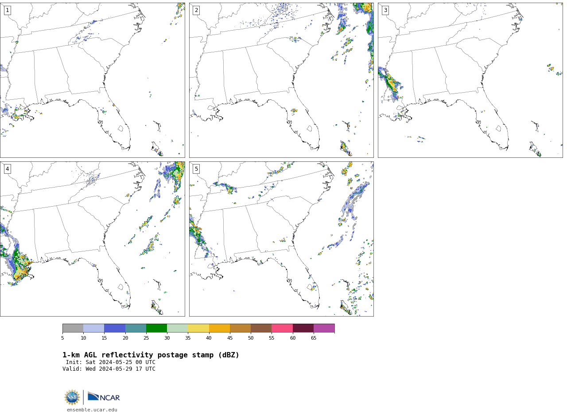Viewport: 567px width, 415px height.
Task: Click the brown 50-55 dBZ swatch
Action: tap(261, 328)
